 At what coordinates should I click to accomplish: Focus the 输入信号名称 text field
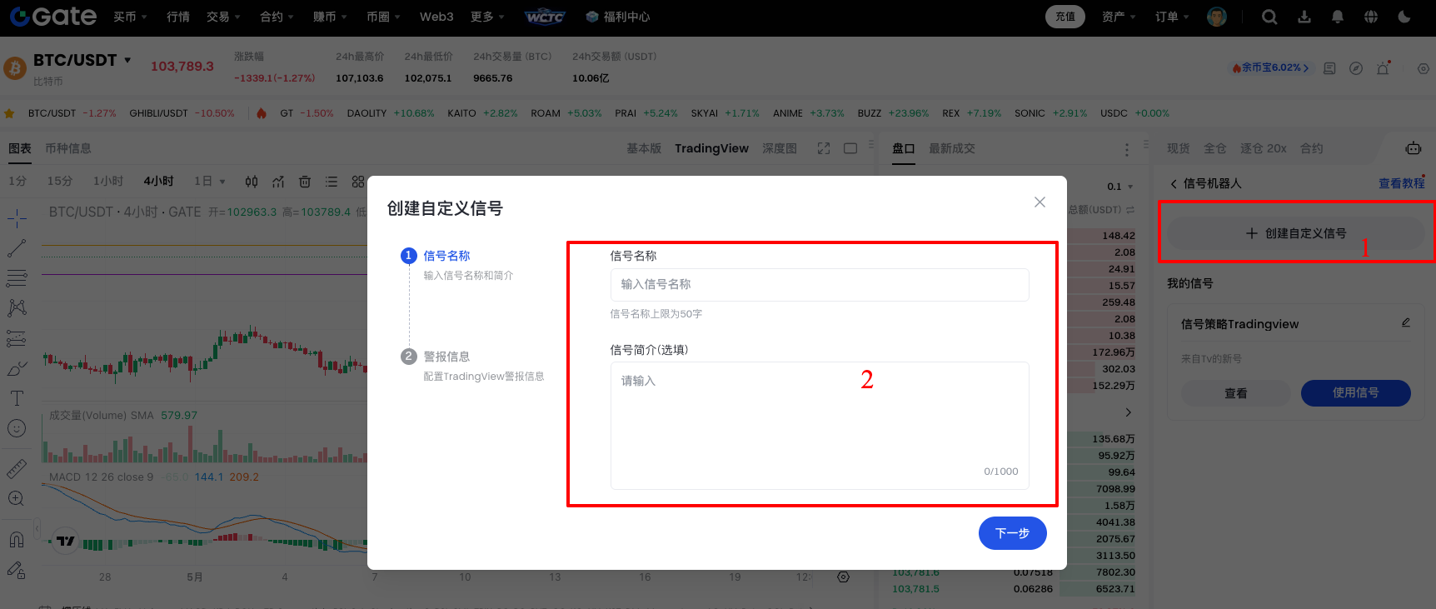pyautogui.click(x=819, y=285)
